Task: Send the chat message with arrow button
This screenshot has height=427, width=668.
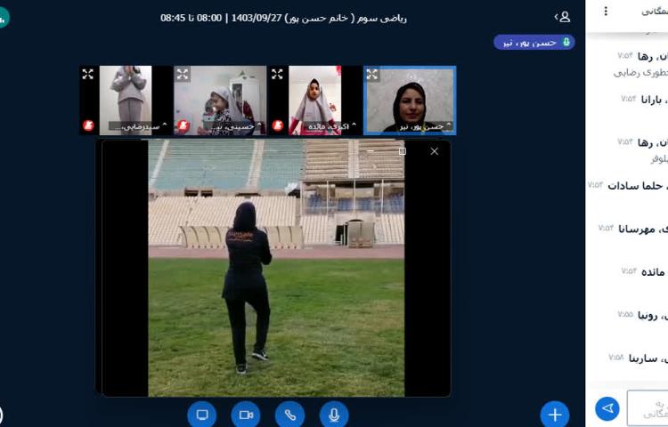Action: coord(607,408)
